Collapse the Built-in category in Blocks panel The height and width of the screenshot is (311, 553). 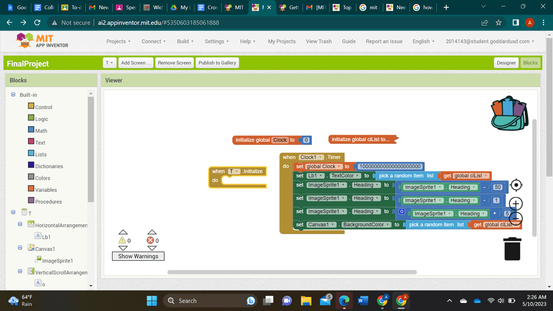[x=12, y=94]
